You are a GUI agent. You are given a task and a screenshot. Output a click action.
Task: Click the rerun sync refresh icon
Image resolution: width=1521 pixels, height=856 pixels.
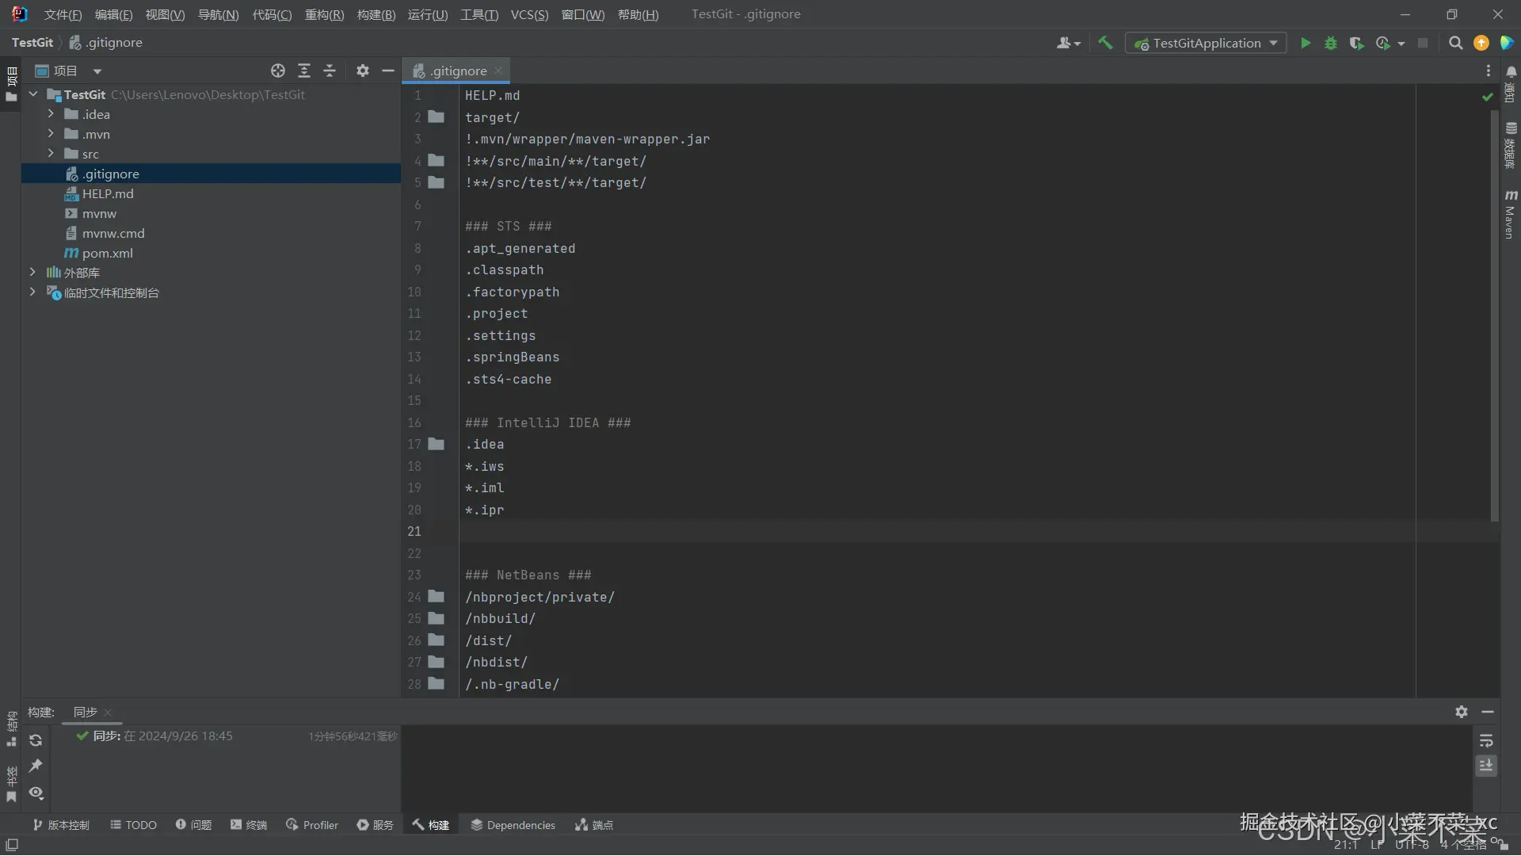pyautogui.click(x=36, y=740)
